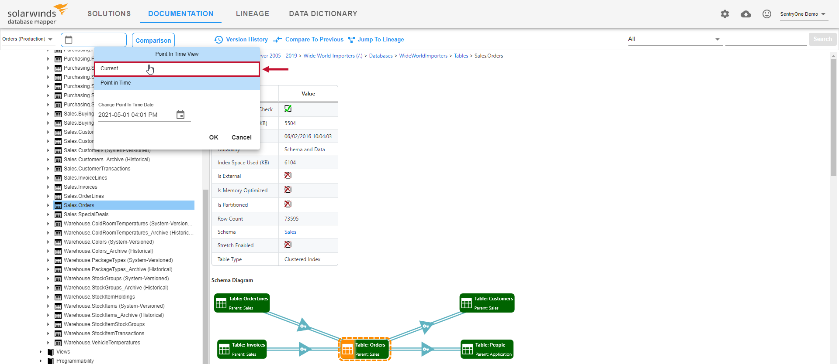This screenshot has width=839, height=364.
Task: Click the green checked box in Value column
Action: coord(288,109)
